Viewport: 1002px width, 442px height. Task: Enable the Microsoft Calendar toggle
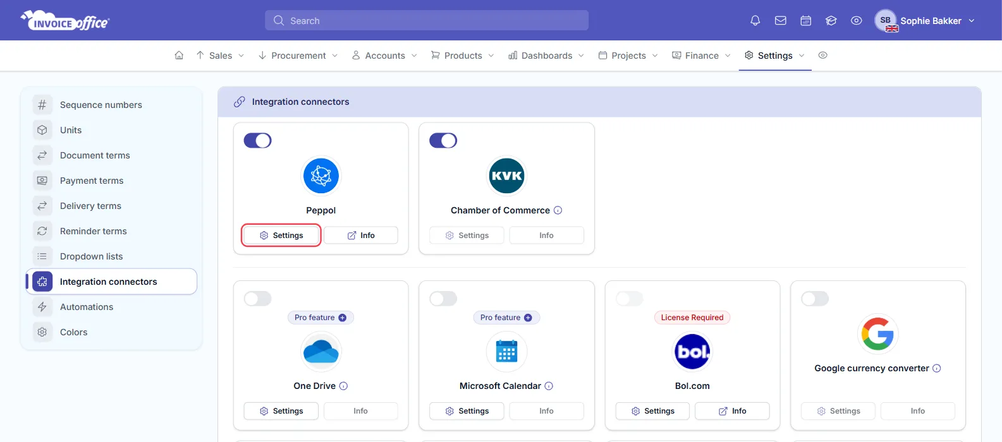(x=443, y=298)
